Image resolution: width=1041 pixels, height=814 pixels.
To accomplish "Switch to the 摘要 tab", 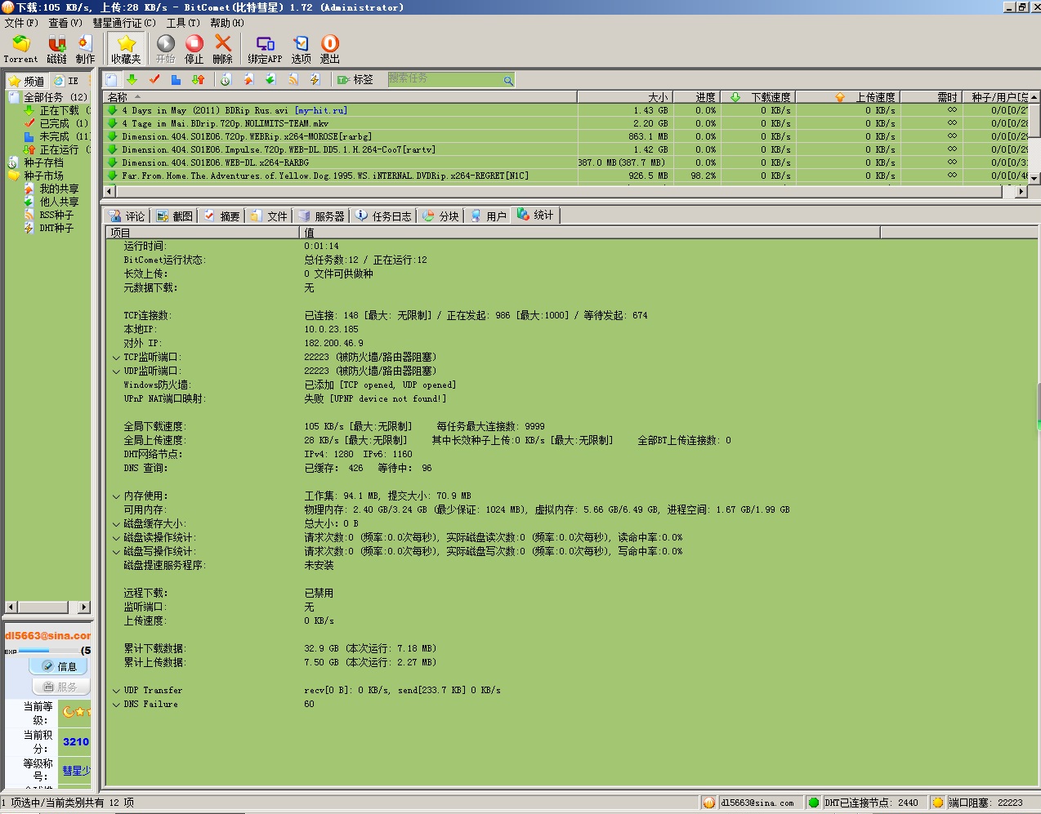I will click(x=222, y=216).
